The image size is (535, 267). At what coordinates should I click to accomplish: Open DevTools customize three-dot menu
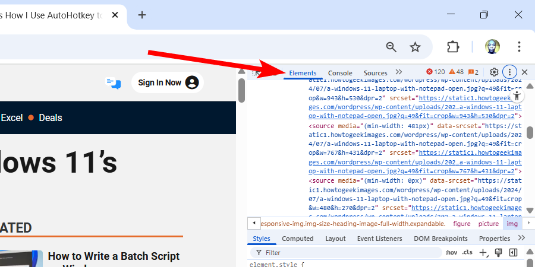pyautogui.click(x=509, y=72)
